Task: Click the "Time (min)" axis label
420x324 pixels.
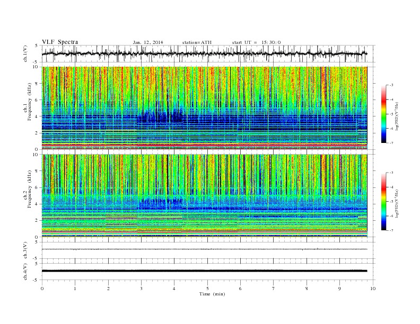Action: [212, 294]
